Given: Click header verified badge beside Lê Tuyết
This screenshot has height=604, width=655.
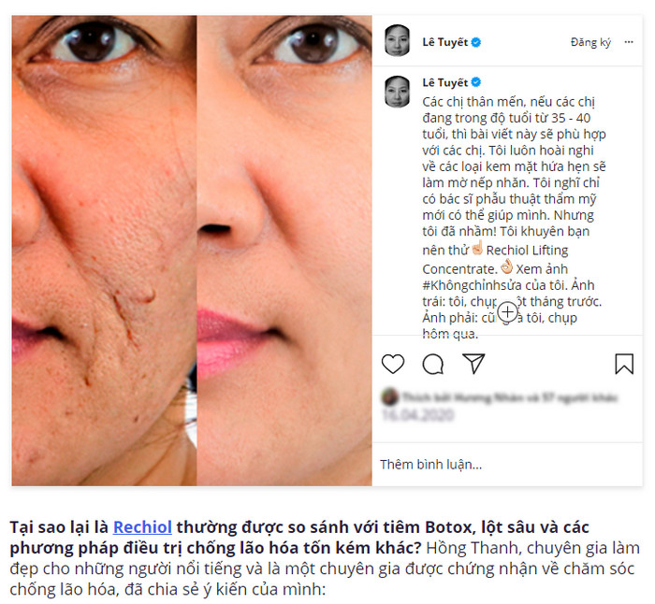Looking at the screenshot, I should coord(476,42).
